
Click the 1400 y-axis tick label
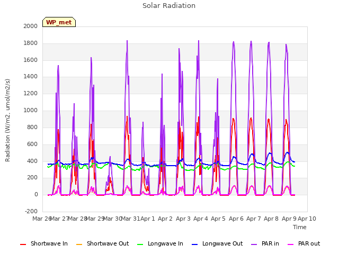31,76
